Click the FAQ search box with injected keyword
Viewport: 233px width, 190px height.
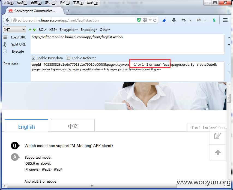coord(207,127)
